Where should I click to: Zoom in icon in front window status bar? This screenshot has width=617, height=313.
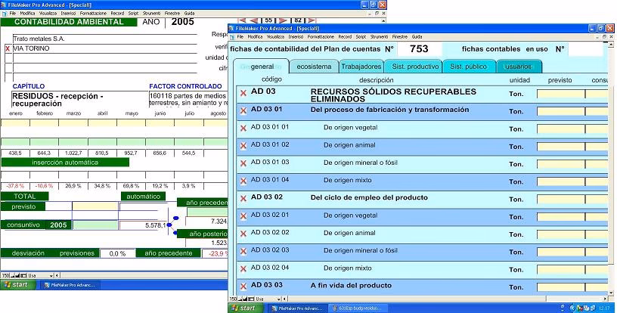[x=246, y=299]
